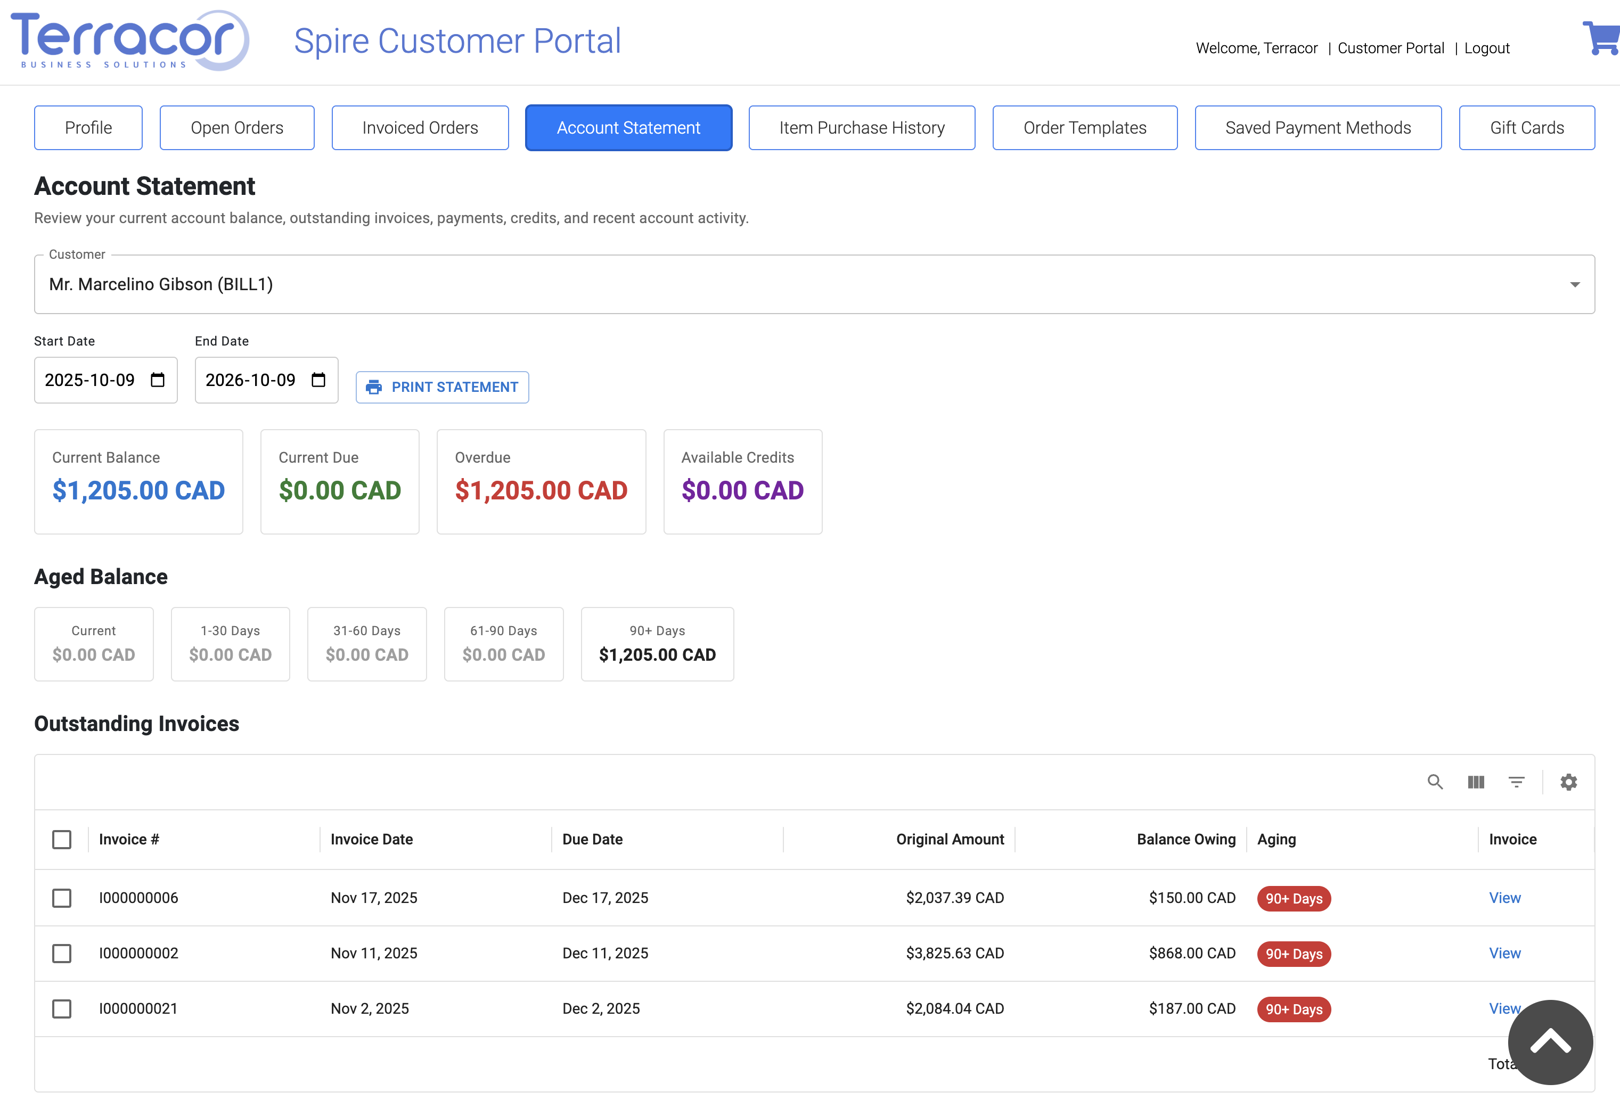Open the filter icon in invoice table
The image size is (1620, 1100).
coord(1516,782)
